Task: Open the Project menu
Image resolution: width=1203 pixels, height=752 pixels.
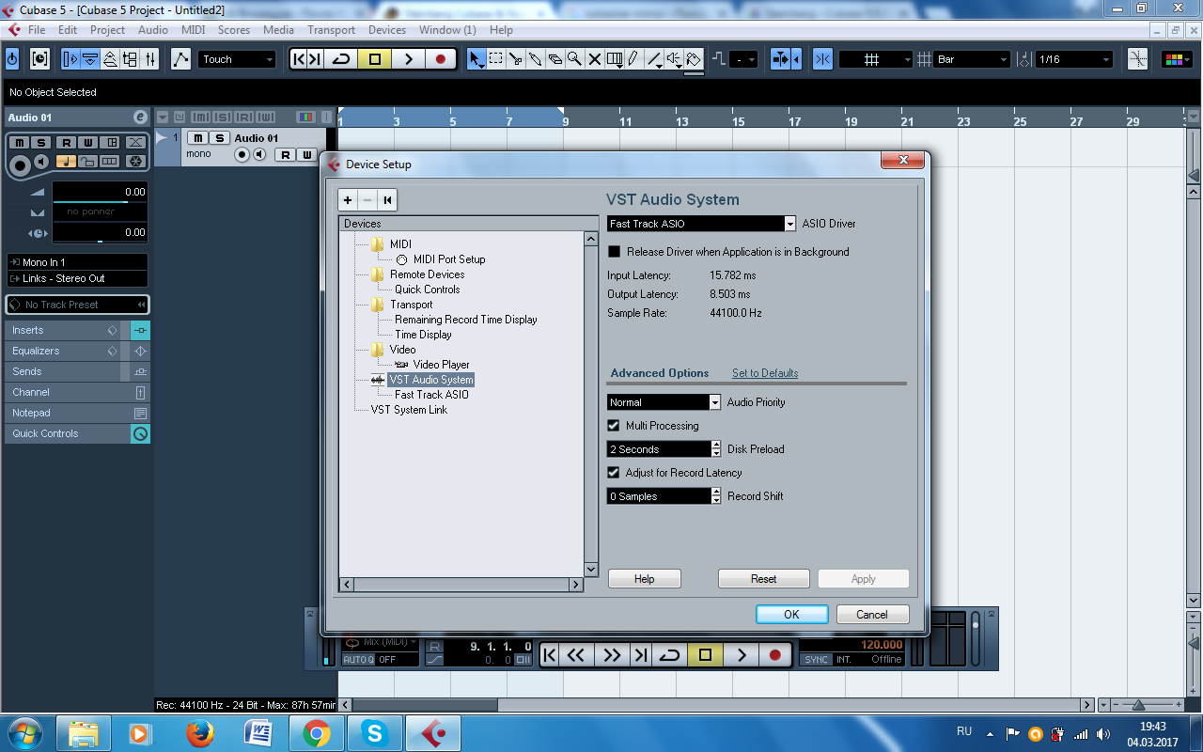Action: pyautogui.click(x=107, y=30)
